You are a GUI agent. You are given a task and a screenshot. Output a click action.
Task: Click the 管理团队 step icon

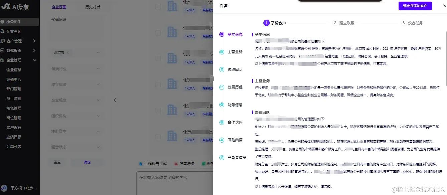coord(221,69)
